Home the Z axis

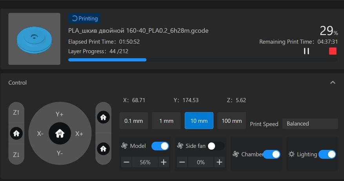(16, 133)
